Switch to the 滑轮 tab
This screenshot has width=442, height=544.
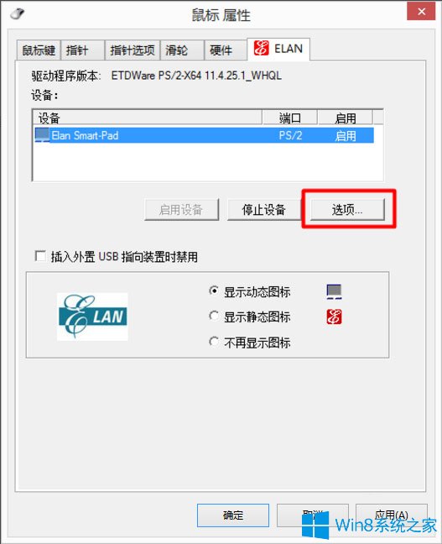coord(182,50)
